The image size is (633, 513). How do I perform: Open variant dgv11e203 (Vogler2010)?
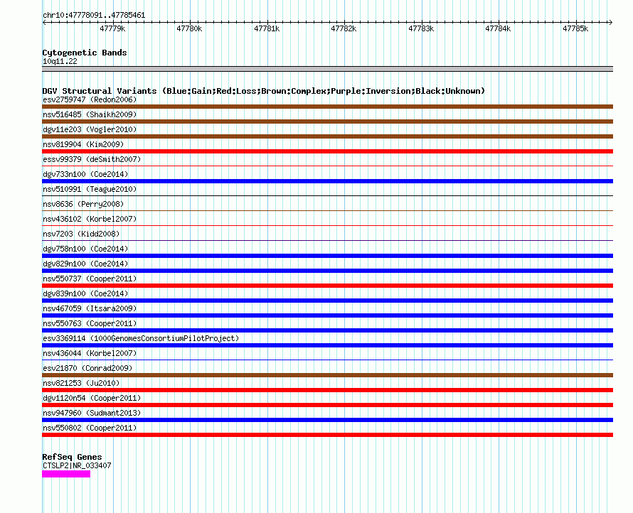pos(90,129)
